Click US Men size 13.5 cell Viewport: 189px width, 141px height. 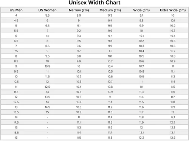pos(16,112)
